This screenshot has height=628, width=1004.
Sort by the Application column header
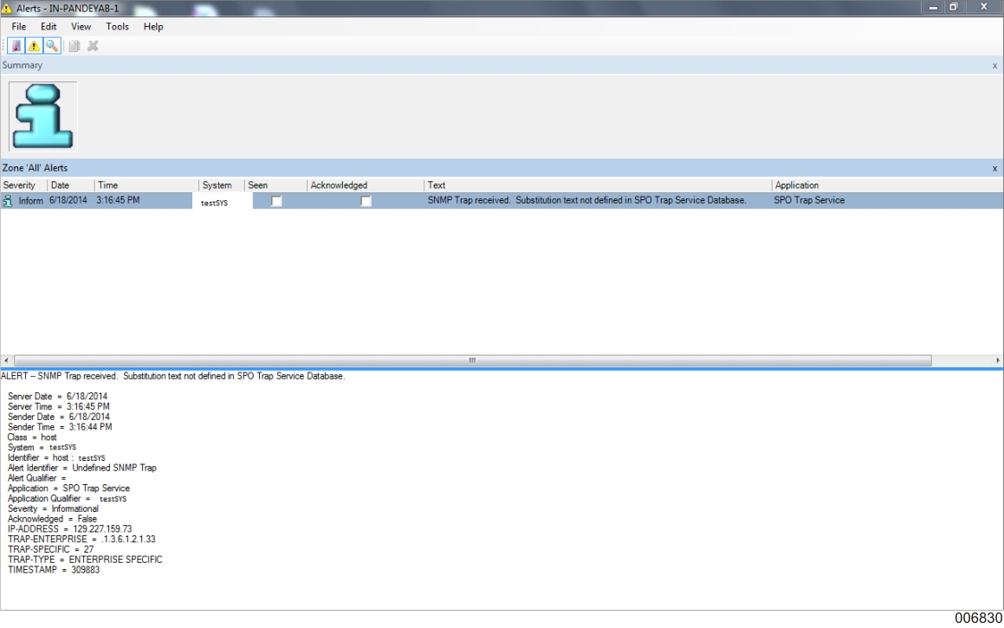[887, 185]
